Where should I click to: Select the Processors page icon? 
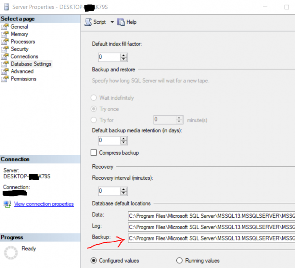coord(5,42)
